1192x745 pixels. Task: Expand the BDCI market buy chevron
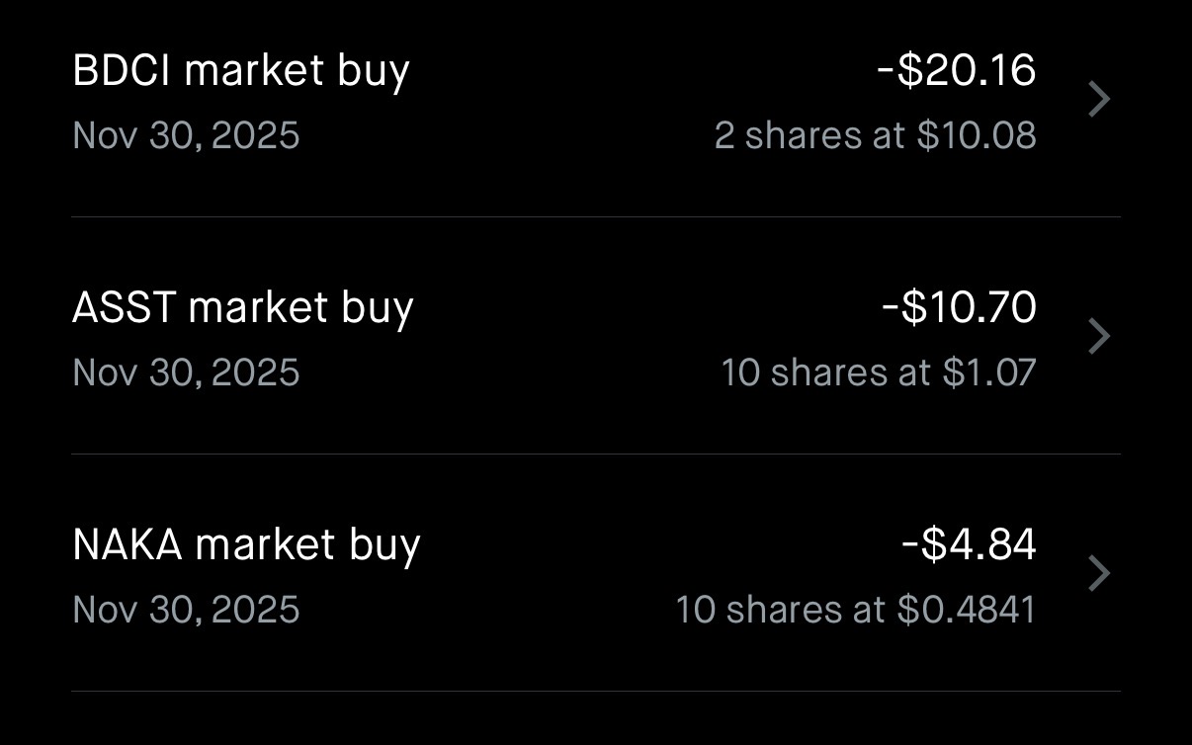(x=1099, y=100)
